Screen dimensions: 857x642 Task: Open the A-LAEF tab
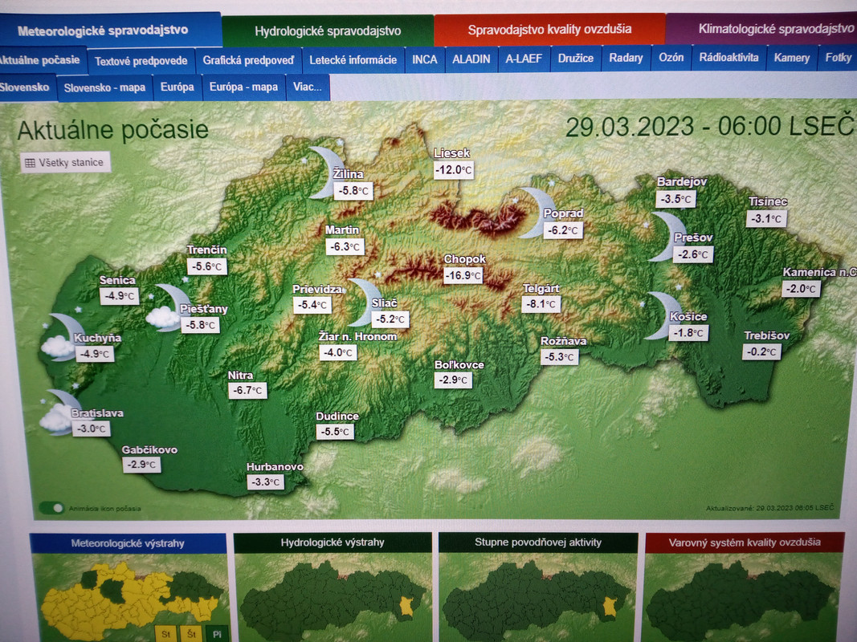click(524, 59)
